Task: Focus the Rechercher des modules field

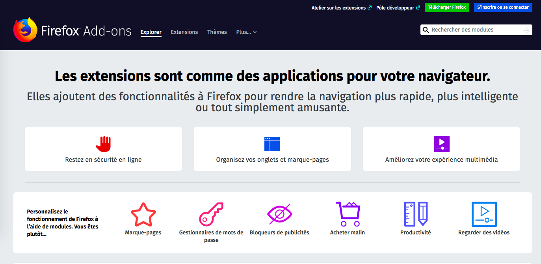Action: 476,30
